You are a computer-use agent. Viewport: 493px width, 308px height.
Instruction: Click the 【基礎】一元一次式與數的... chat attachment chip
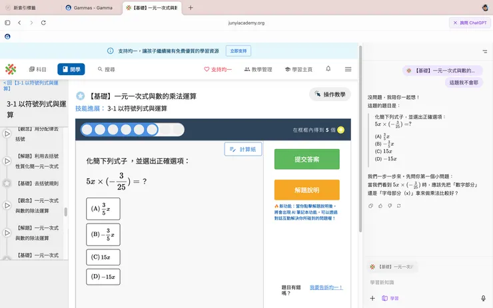(x=442, y=71)
